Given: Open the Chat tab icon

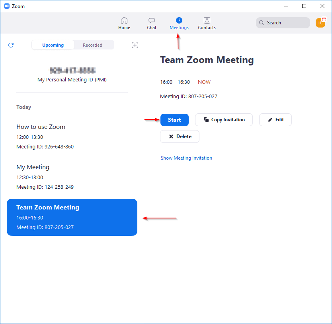Looking at the screenshot, I should (x=152, y=20).
